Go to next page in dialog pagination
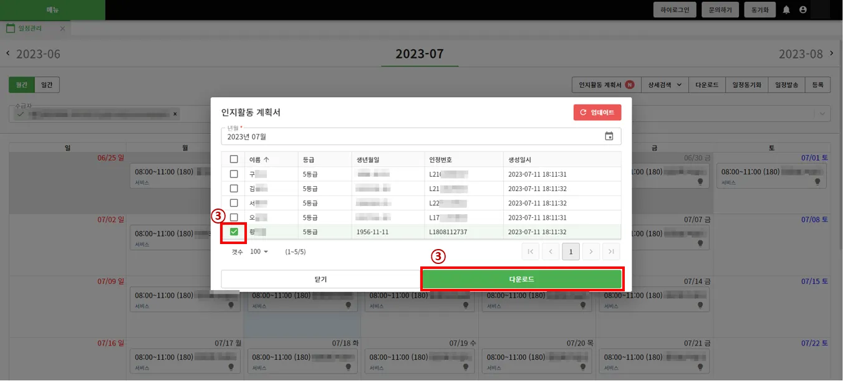 591,252
